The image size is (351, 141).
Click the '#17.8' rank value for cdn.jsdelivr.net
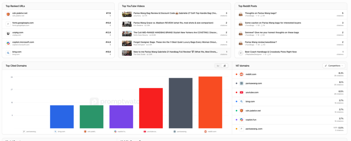[108, 13]
